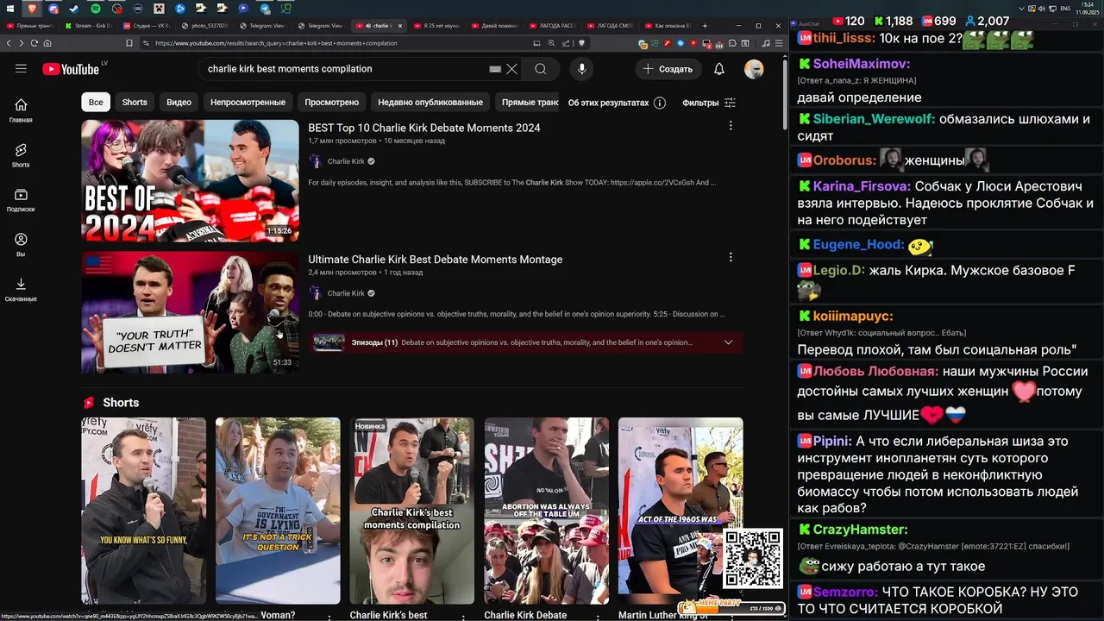
Task: Click the 1,188 Kick viewer count in chat header
Action: click(x=892, y=21)
